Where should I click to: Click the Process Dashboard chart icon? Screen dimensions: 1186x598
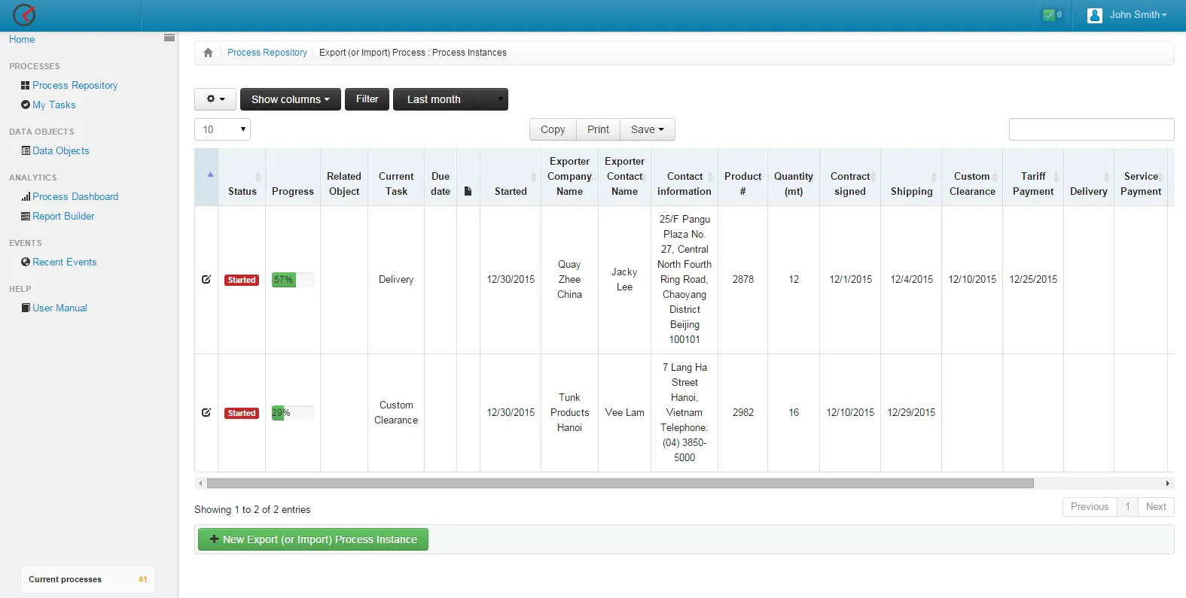click(x=26, y=197)
